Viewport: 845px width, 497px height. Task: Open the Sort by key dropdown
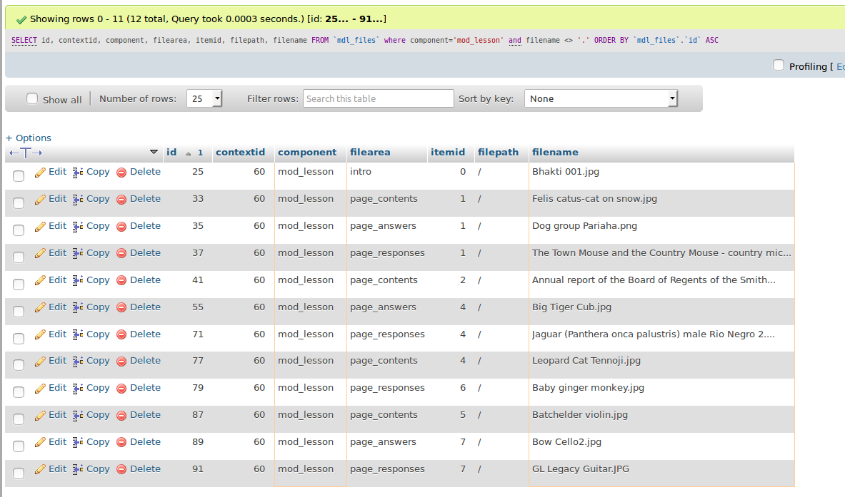(600, 98)
